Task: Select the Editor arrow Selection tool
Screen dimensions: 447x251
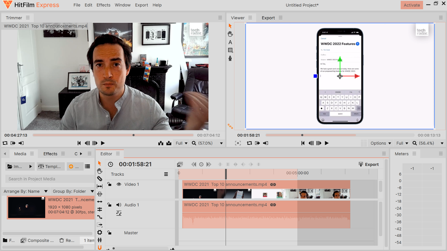Action: pyautogui.click(x=100, y=163)
